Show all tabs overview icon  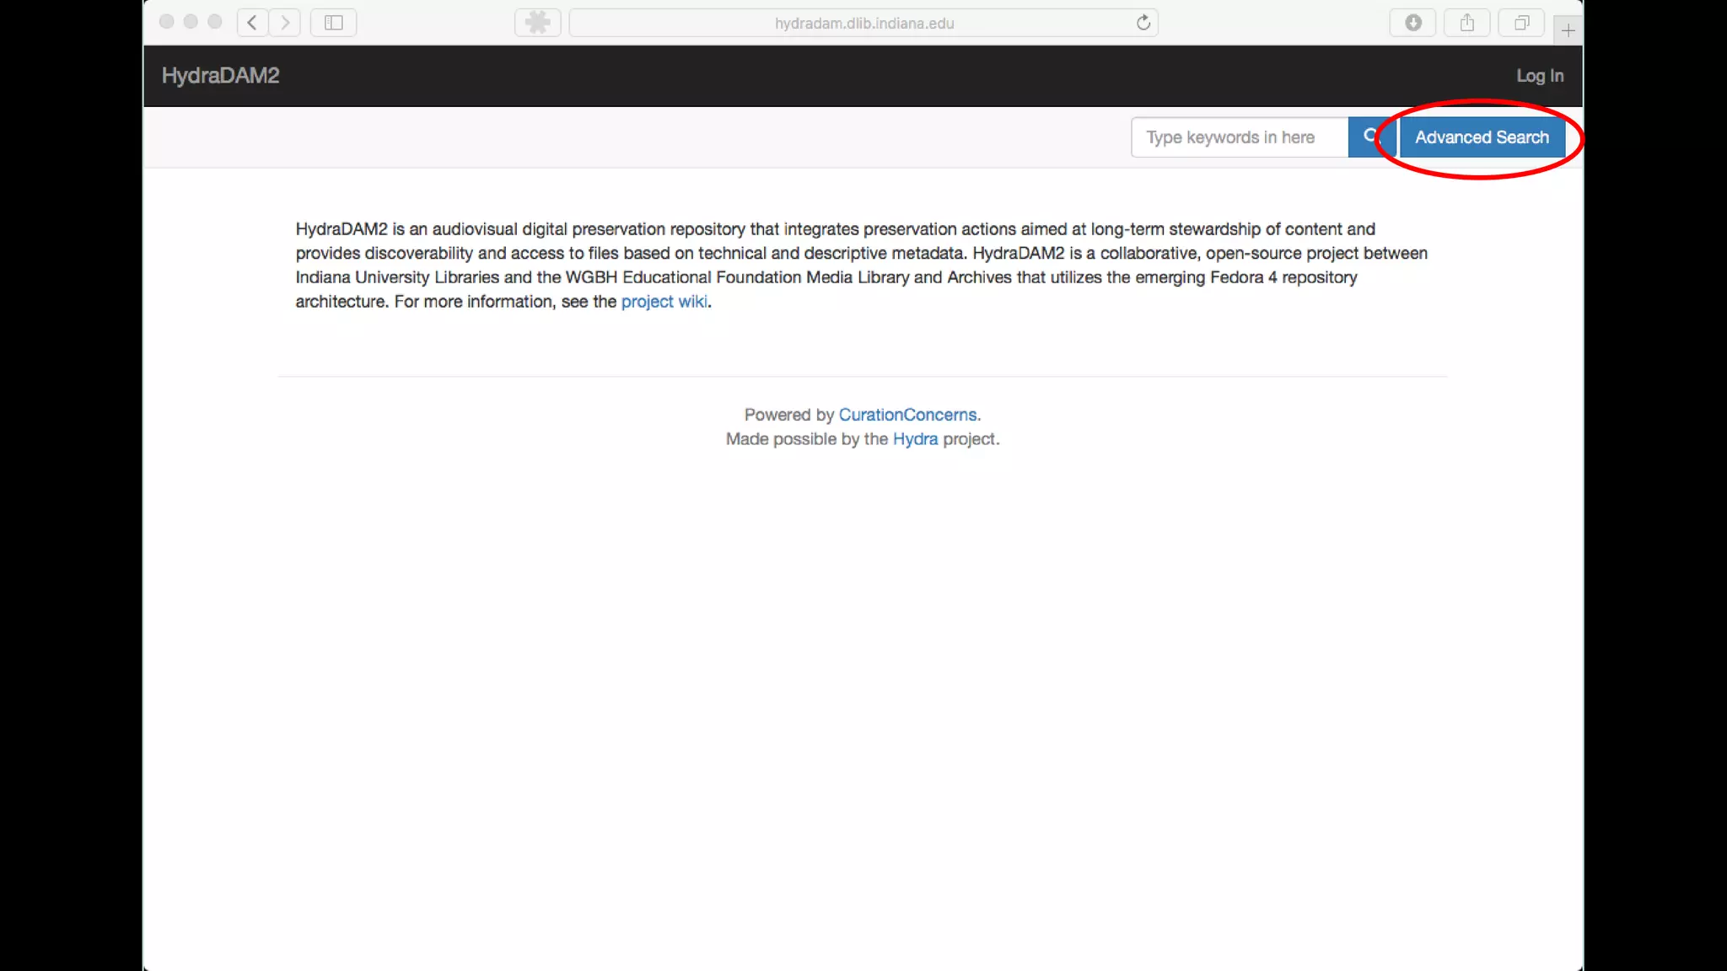pyautogui.click(x=1521, y=23)
